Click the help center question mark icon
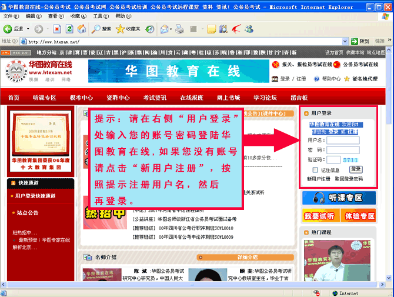The width and height of the screenshot is (394, 297). pyautogui.click(x=316, y=79)
